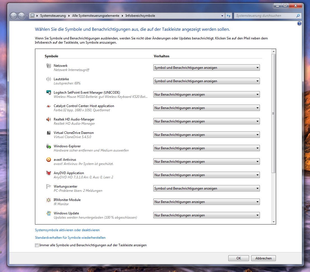The width and height of the screenshot is (310, 272).
Task: Click Infobereichsymbole breadcrumb
Action: [x=140, y=16]
